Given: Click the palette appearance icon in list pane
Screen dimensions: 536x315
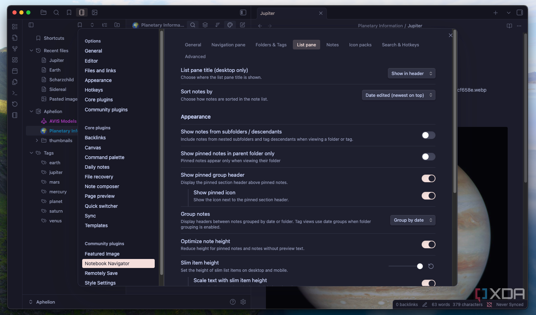Looking at the screenshot, I should [230, 25].
